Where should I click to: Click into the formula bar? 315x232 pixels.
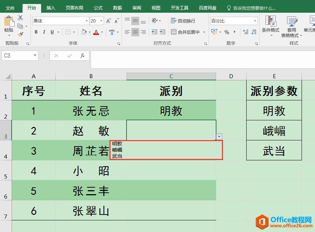tap(203, 60)
